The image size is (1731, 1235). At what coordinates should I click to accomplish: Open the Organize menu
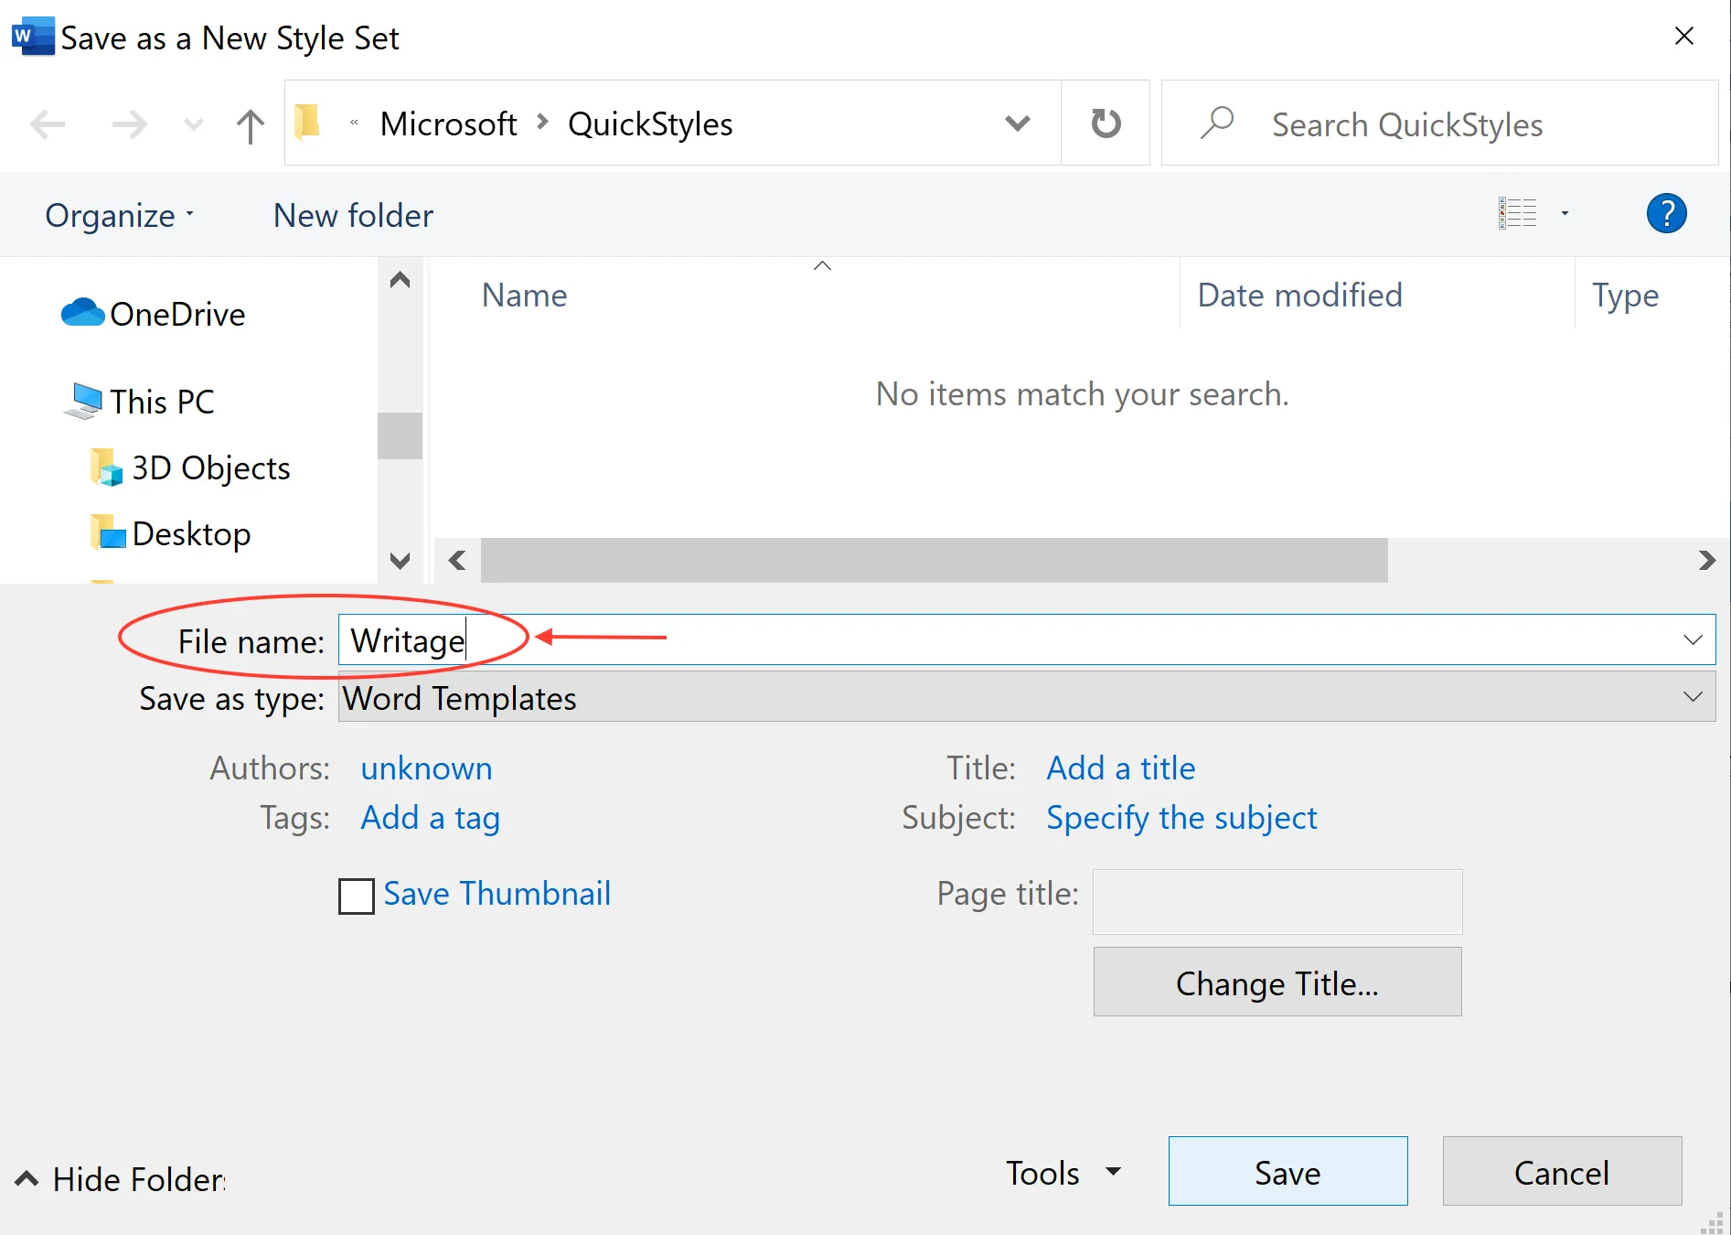[119, 216]
